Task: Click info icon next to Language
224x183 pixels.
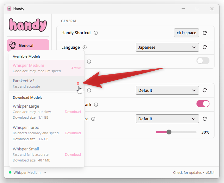Action: (84, 47)
